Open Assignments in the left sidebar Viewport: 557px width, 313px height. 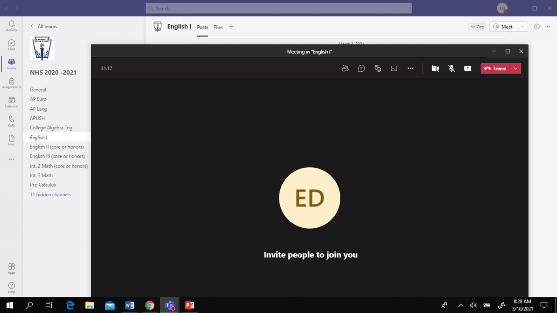pos(11,83)
